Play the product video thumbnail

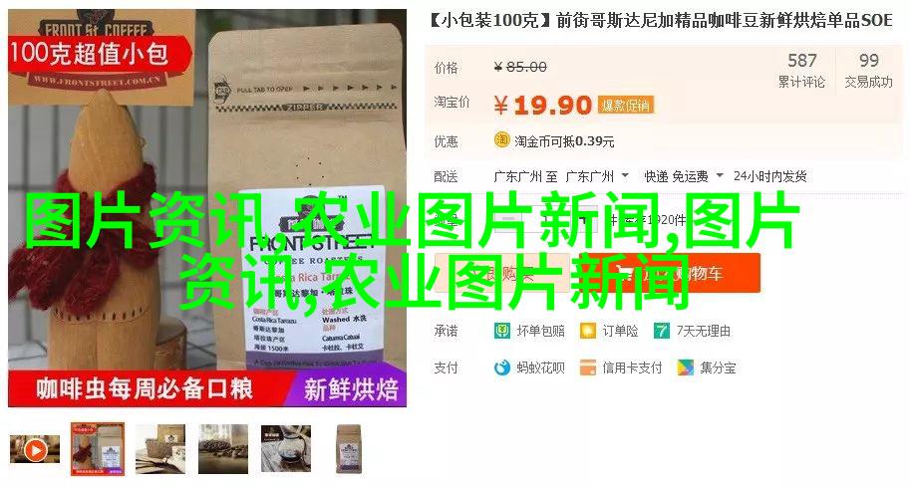[35, 449]
